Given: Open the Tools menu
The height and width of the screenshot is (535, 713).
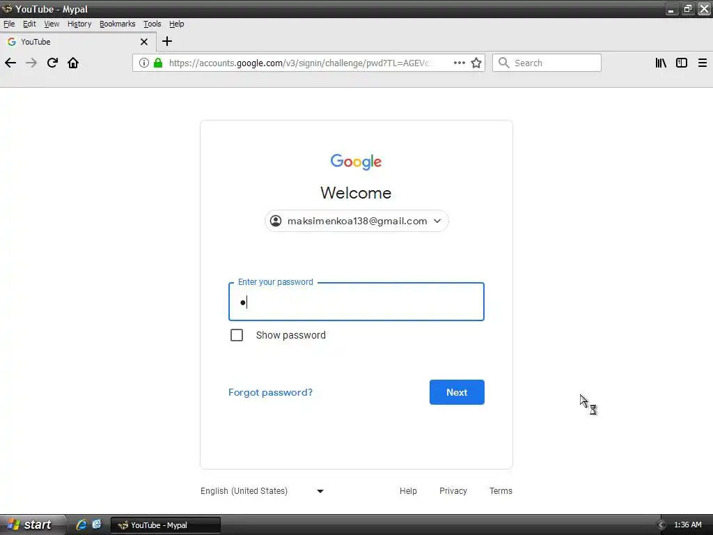Looking at the screenshot, I should [152, 24].
